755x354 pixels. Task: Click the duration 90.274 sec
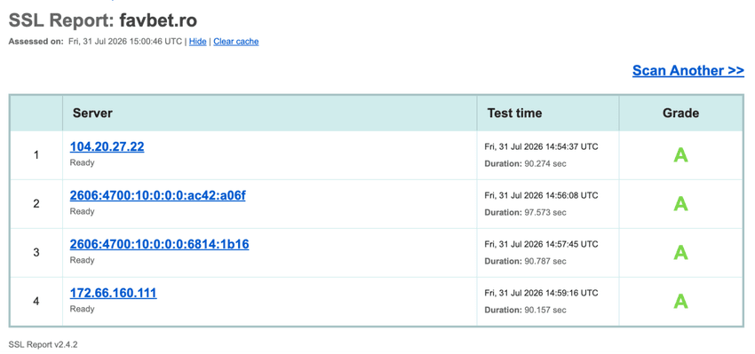coord(525,164)
